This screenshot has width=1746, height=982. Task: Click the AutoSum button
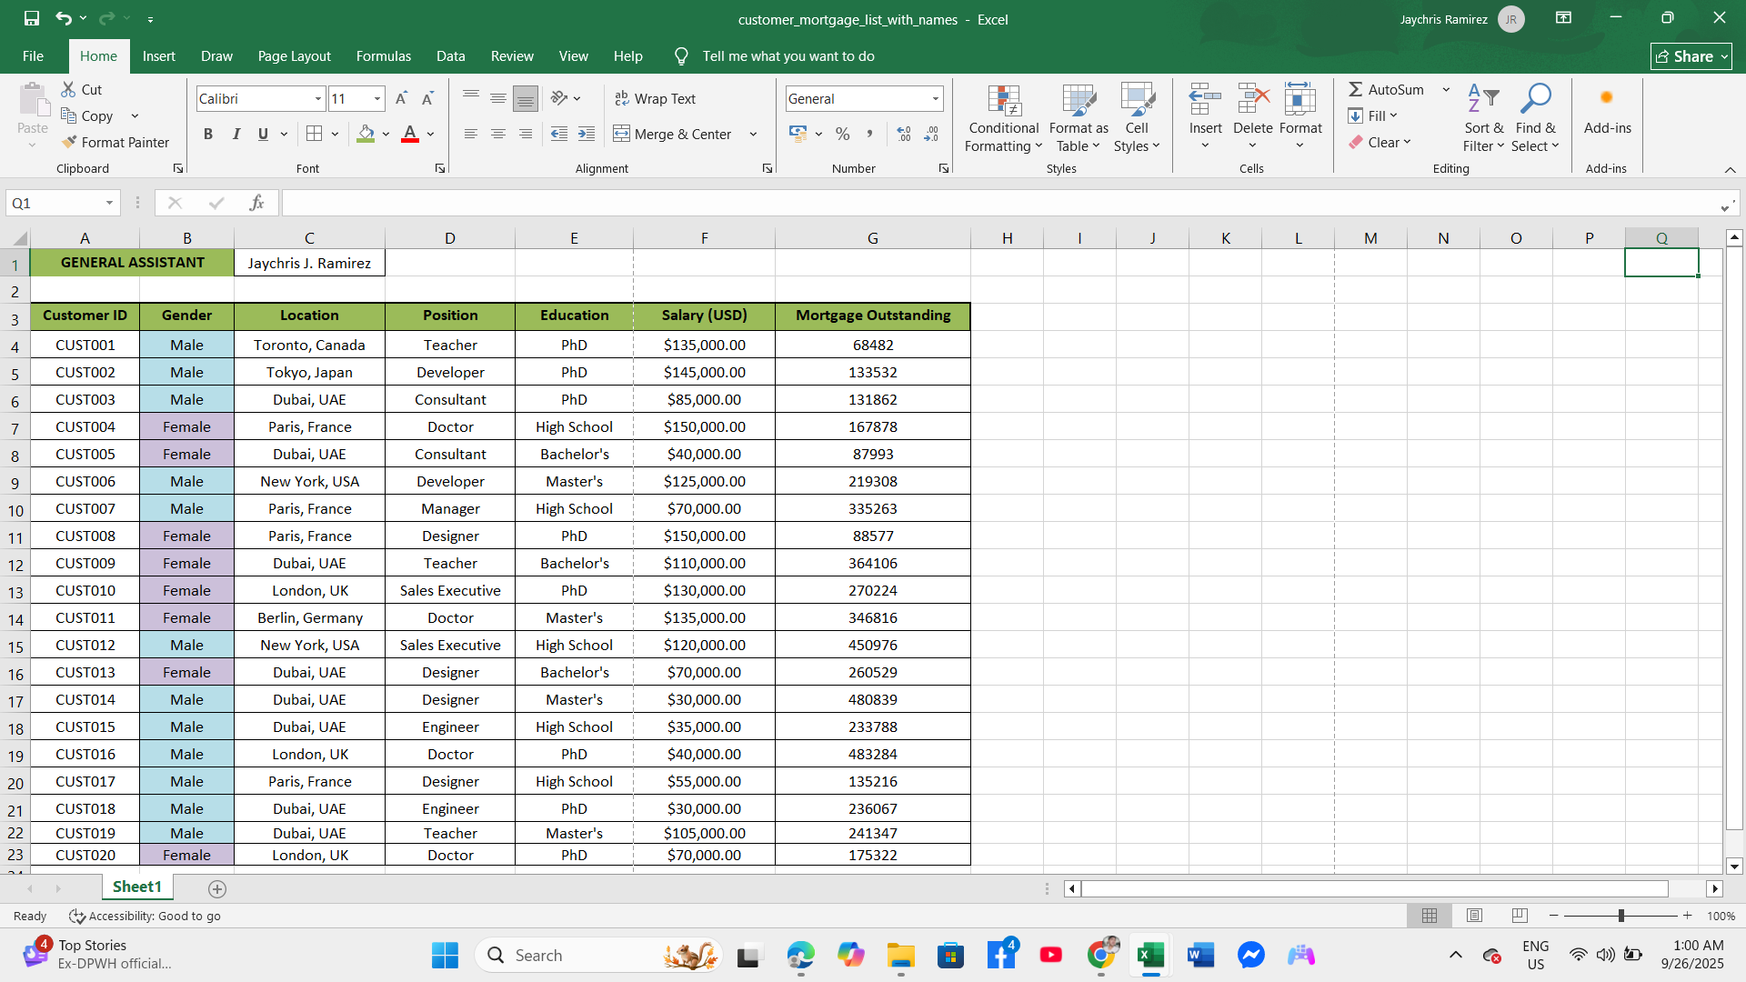coord(1386,89)
